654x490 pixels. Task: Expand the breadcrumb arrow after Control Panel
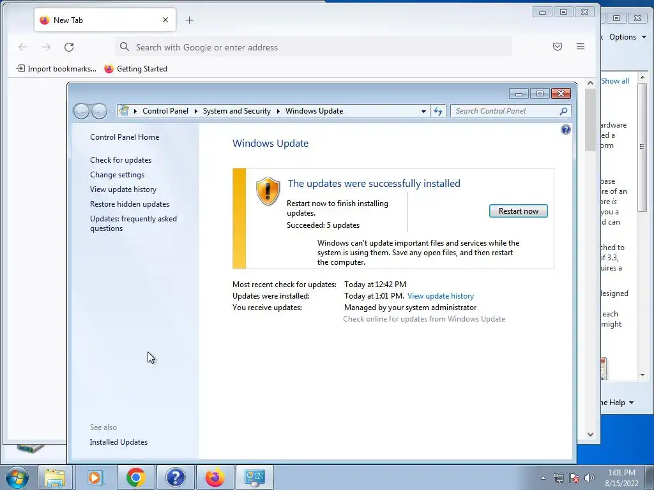[x=195, y=111]
